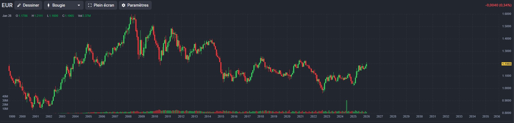Expand the Bougie dropdown caret
The height and width of the screenshot is (123, 514).
coord(79,5)
